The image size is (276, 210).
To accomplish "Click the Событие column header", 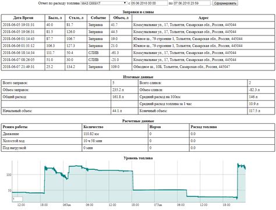I will point(98,18).
